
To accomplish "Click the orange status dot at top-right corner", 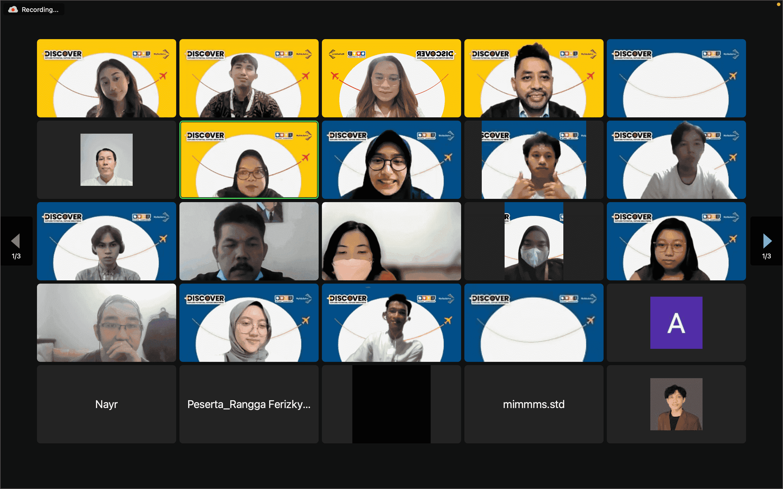I will 778,4.
